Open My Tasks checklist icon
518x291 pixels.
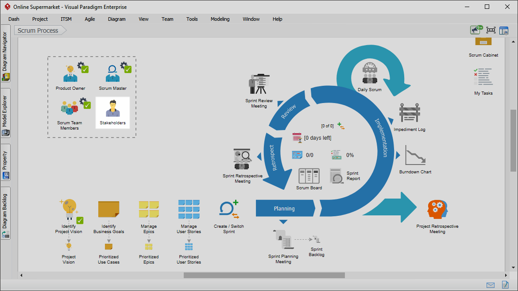coord(483,77)
